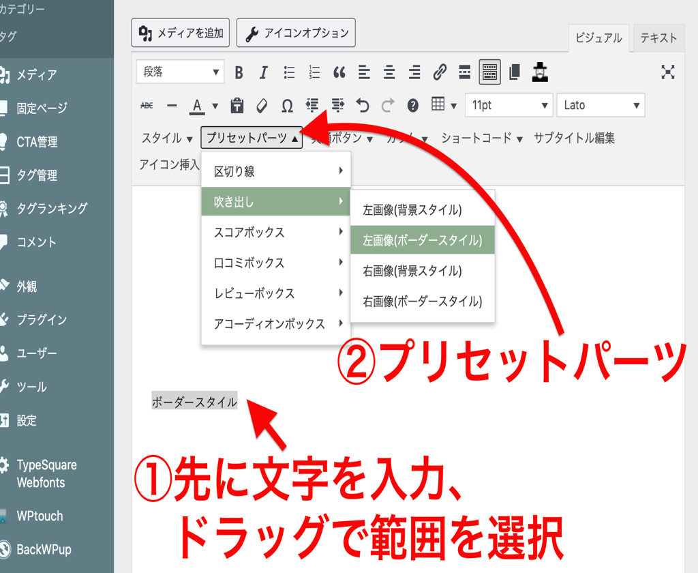Click the insert link chain icon

click(x=440, y=72)
